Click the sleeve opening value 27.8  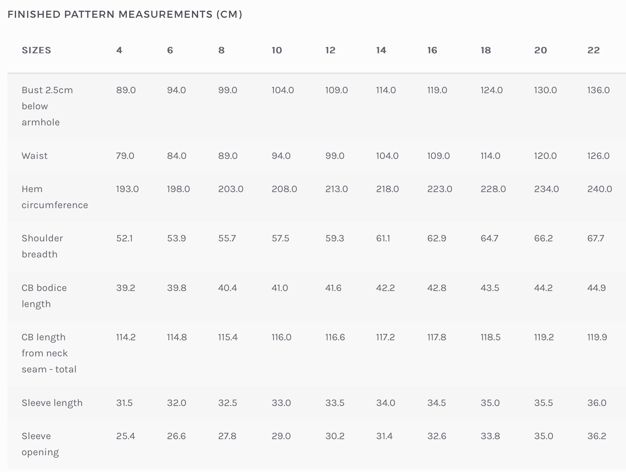coord(227,436)
